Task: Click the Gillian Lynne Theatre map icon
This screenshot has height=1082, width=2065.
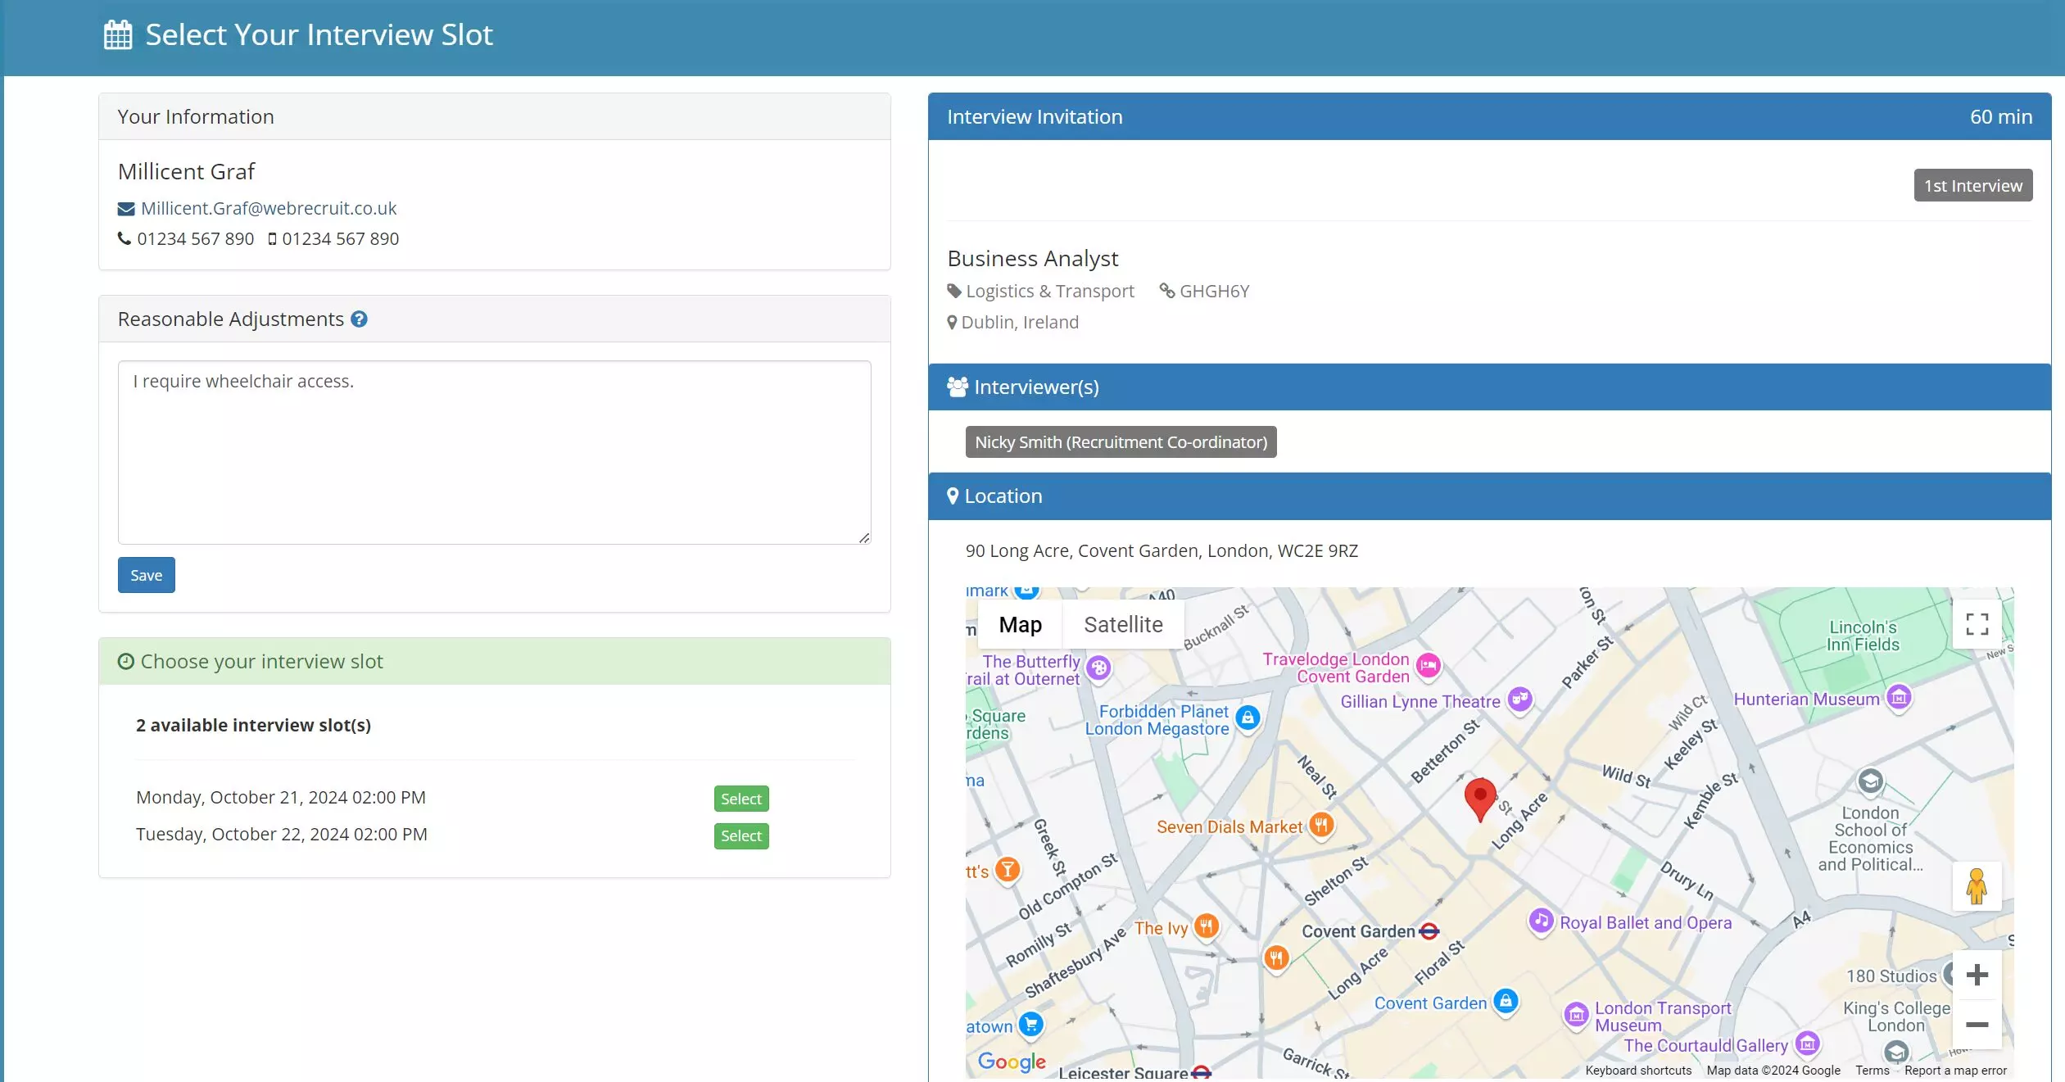Action: click(x=1520, y=699)
